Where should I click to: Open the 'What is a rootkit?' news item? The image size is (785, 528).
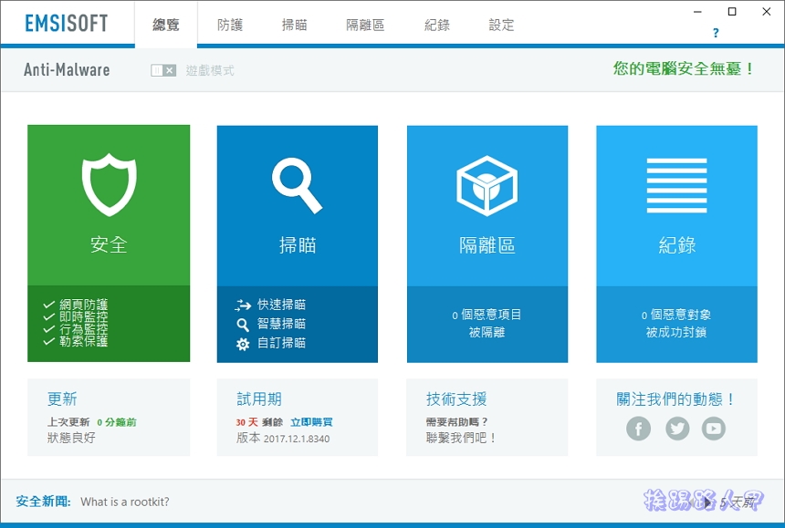pos(125,502)
